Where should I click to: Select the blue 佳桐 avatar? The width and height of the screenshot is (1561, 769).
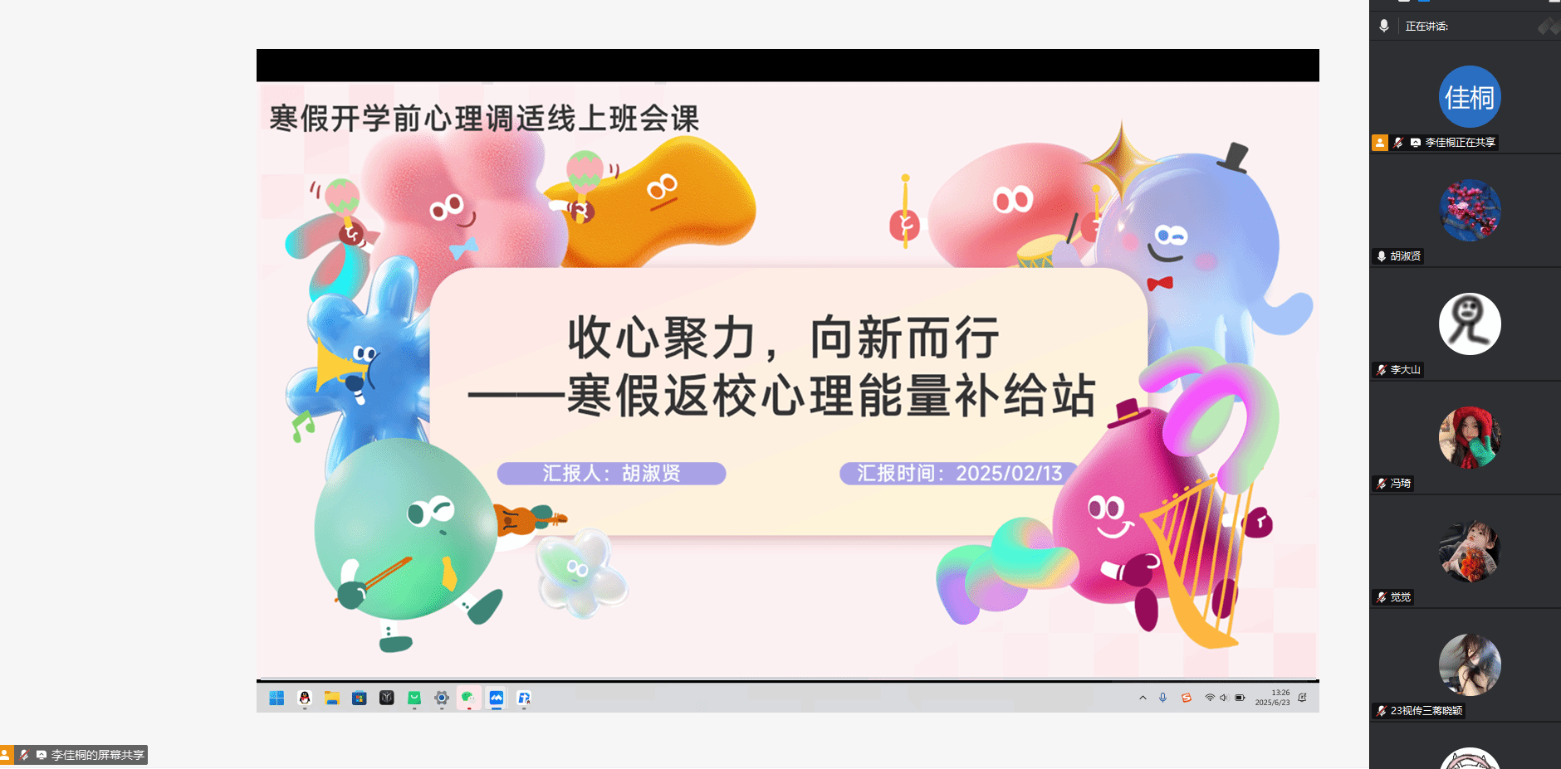point(1470,97)
